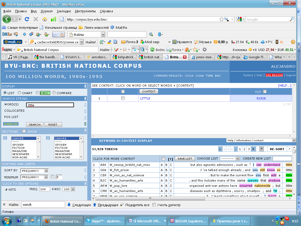Tick the checkbox next to LITTLE result

(x=123, y=98)
